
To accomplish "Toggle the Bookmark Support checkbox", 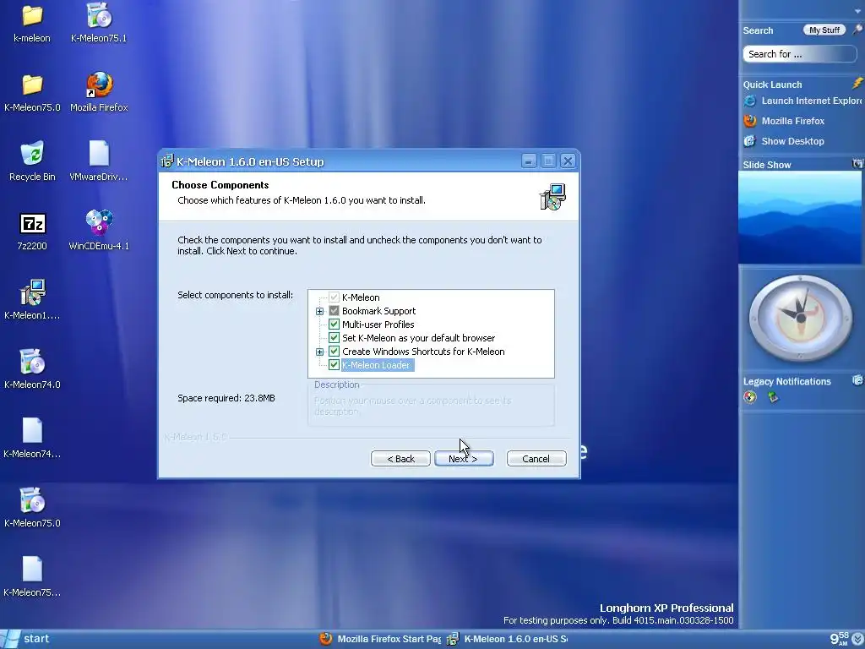I will tap(334, 311).
